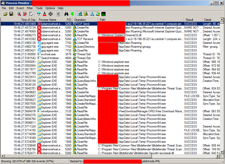This screenshot has width=225, height=164.
Task: Select the SearchIndexer Thread Exit row
Action: 110,58
